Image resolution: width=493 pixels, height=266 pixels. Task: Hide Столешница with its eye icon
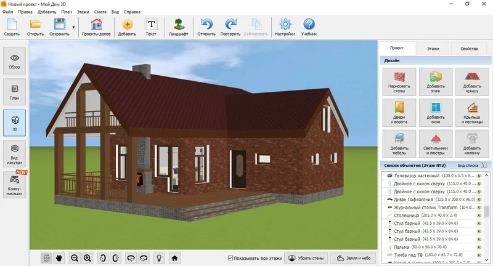click(479, 216)
